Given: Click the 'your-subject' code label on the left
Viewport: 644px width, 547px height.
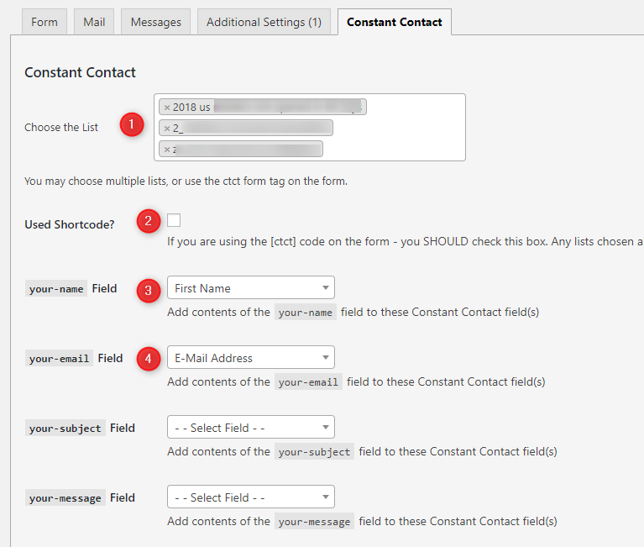Looking at the screenshot, I should coord(65,428).
